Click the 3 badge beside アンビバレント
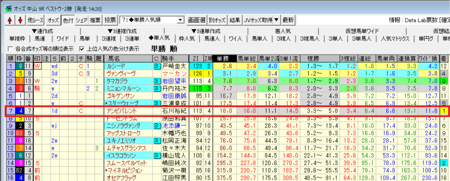The width and height of the screenshot is (450, 181). pyautogui.click(x=156, y=111)
